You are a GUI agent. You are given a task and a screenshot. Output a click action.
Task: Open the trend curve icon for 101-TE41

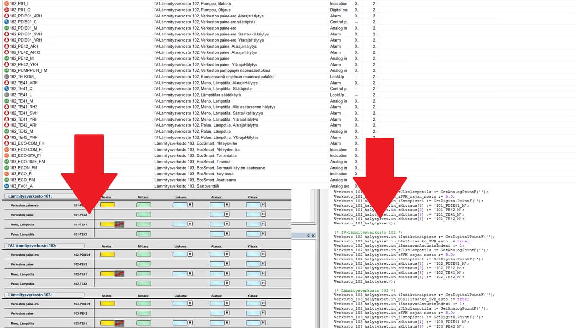[119, 224]
